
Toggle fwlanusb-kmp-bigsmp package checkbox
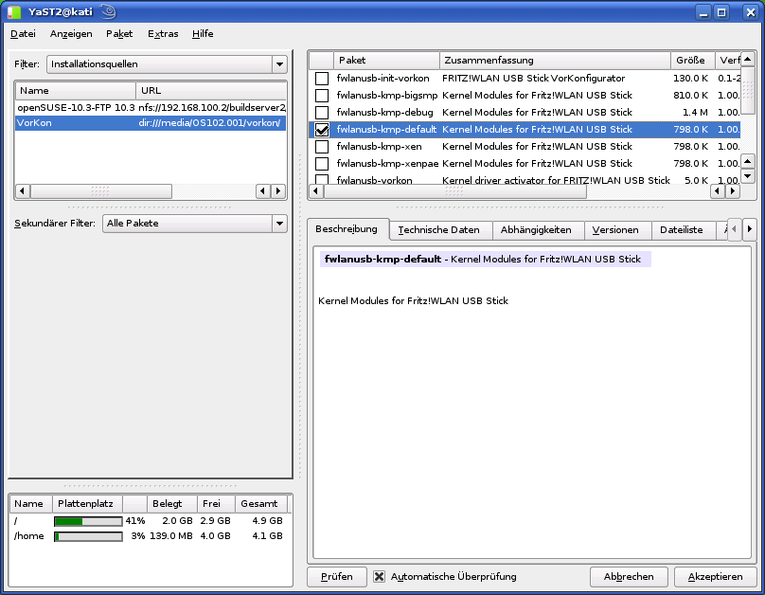click(x=322, y=95)
